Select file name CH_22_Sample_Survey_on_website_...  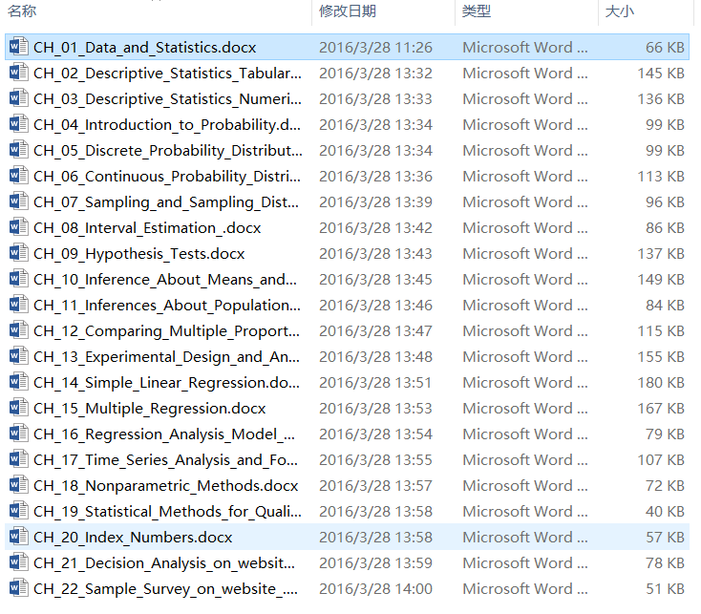[x=165, y=589]
